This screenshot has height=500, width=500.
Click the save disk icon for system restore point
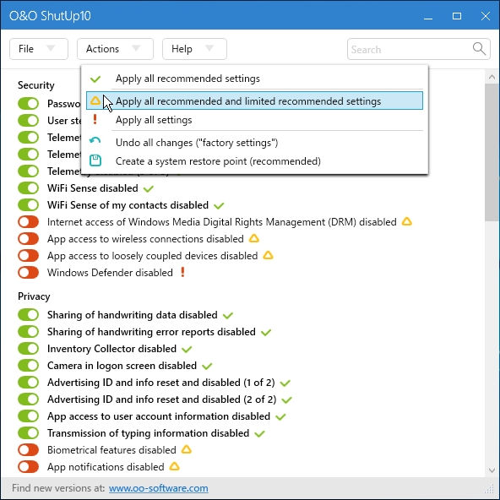pos(95,160)
